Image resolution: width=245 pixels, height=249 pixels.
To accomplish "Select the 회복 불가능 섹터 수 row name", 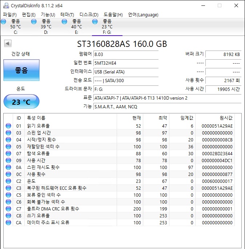I will pyautogui.click(x=46, y=202).
